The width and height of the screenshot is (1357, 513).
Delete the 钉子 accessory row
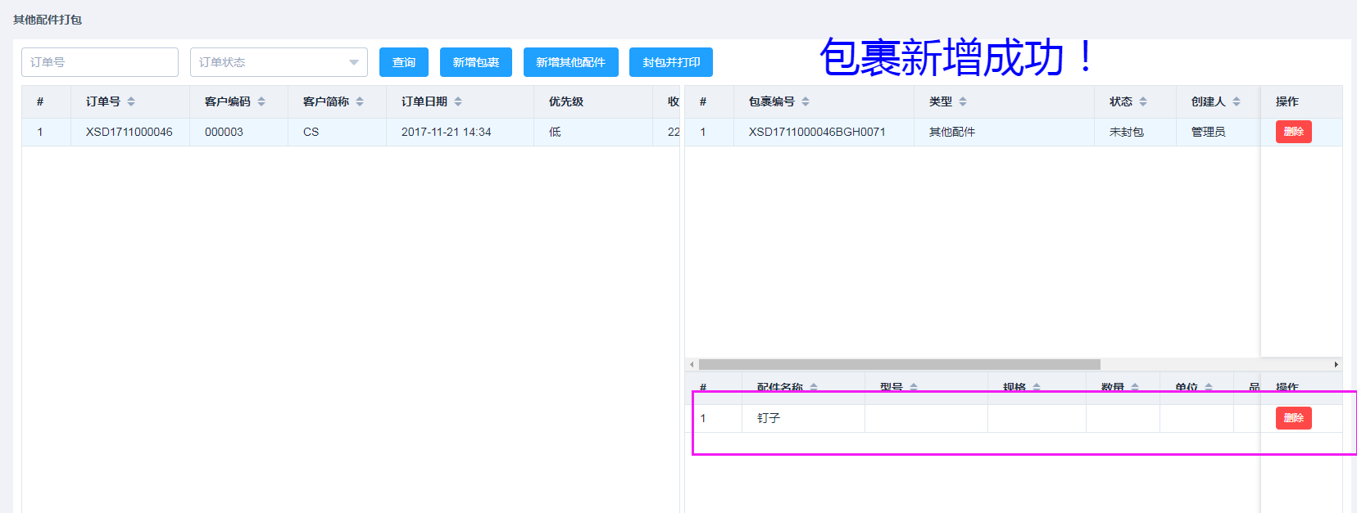[x=1293, y=418]
